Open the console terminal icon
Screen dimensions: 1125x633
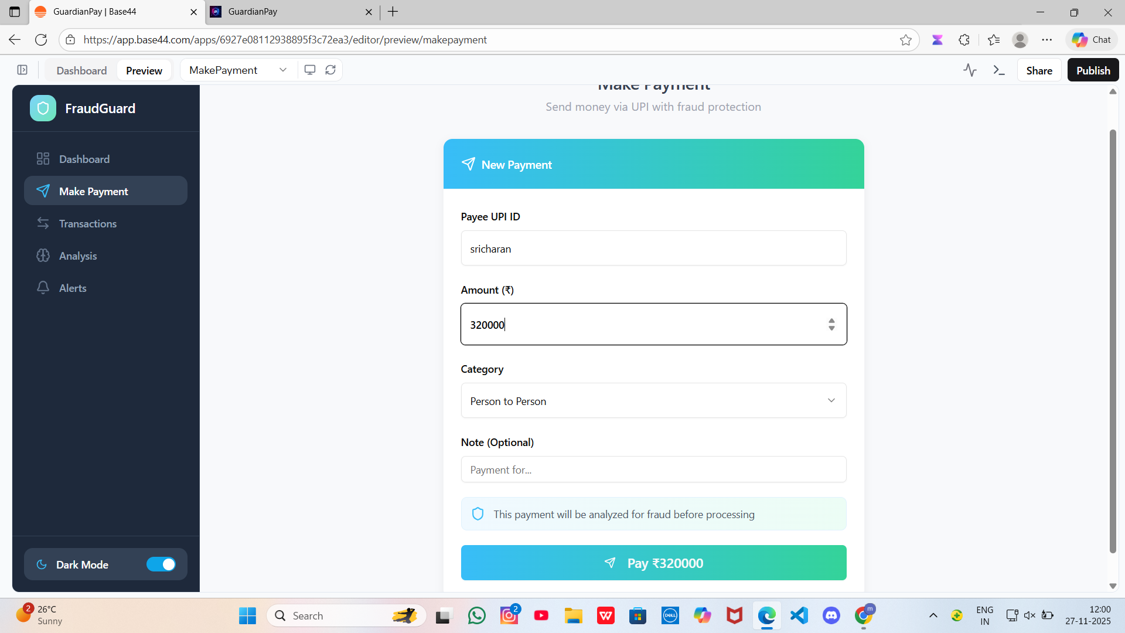pos(999,70)
